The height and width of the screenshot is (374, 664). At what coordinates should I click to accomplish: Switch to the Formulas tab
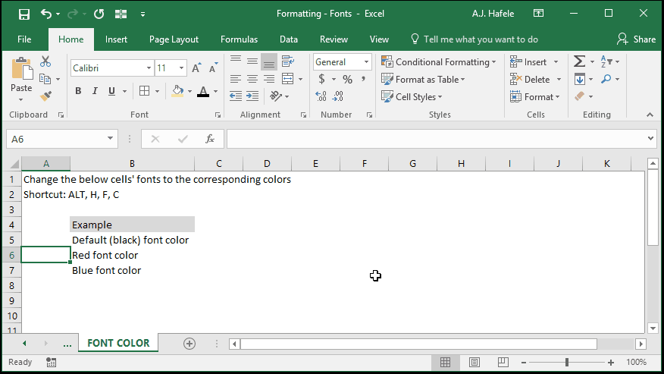239,39
